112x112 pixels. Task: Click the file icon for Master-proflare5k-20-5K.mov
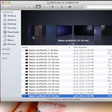pyautogui.click(x=27, y=90)
